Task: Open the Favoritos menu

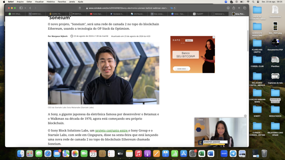Action: click(x=62, y=2)
